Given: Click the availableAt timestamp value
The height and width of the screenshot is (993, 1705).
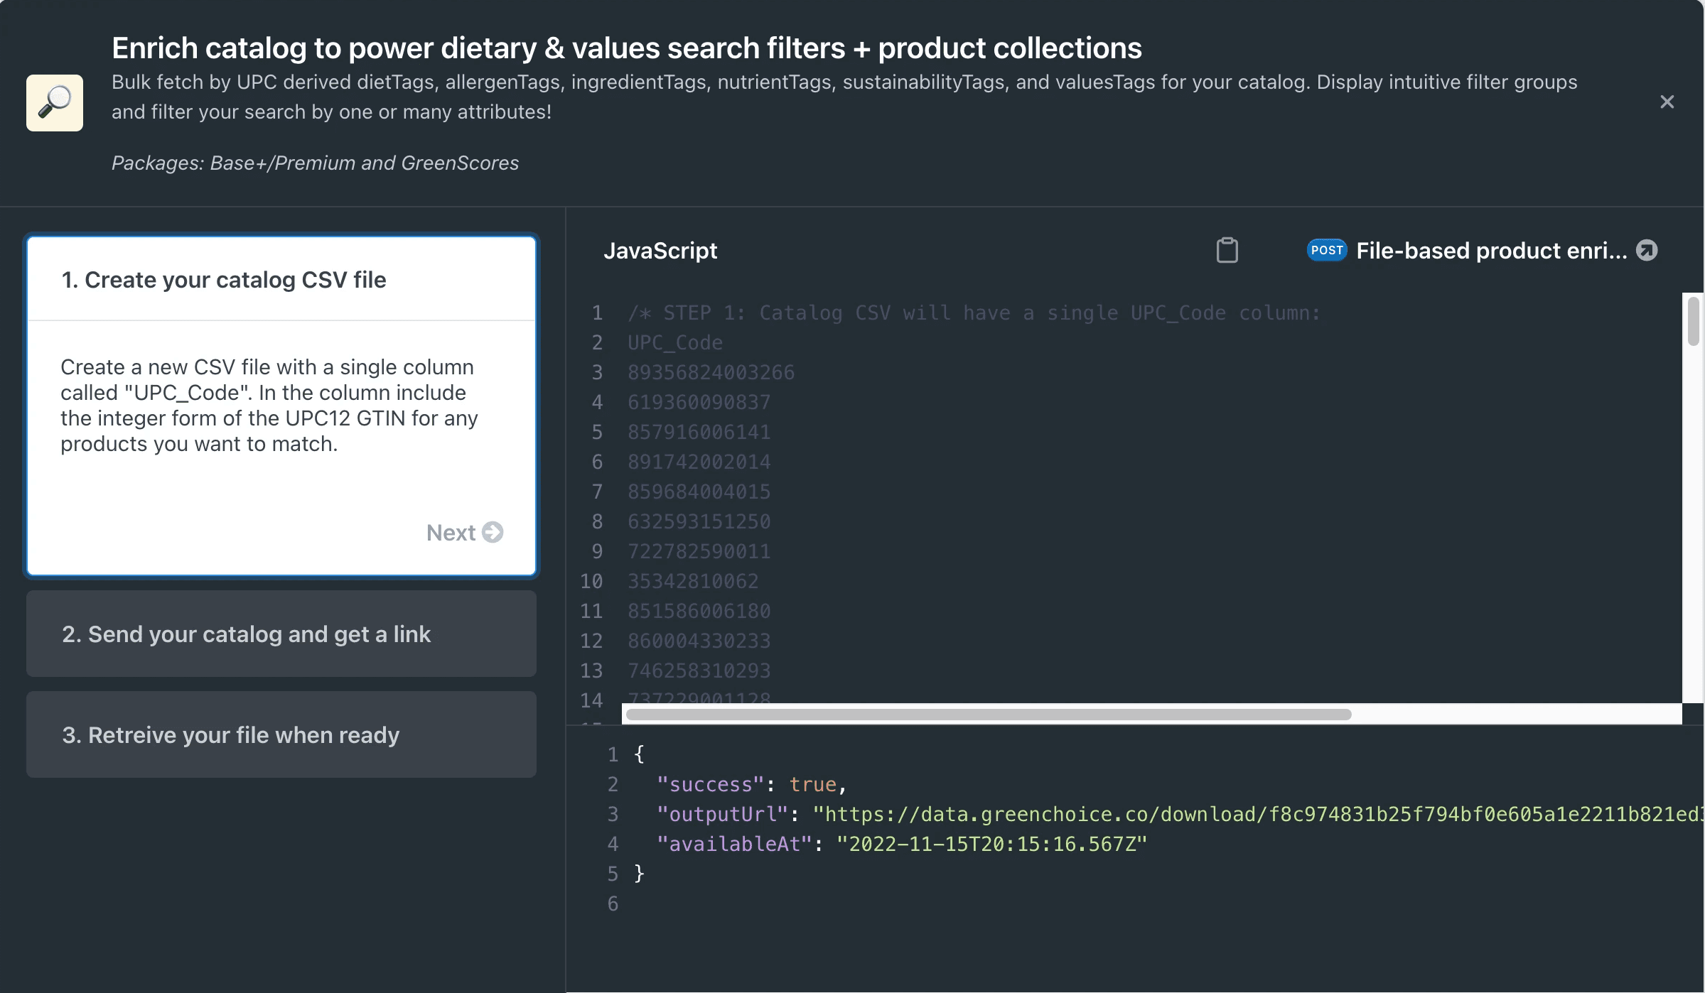Looking at the screenshot, I should (991, 844).
